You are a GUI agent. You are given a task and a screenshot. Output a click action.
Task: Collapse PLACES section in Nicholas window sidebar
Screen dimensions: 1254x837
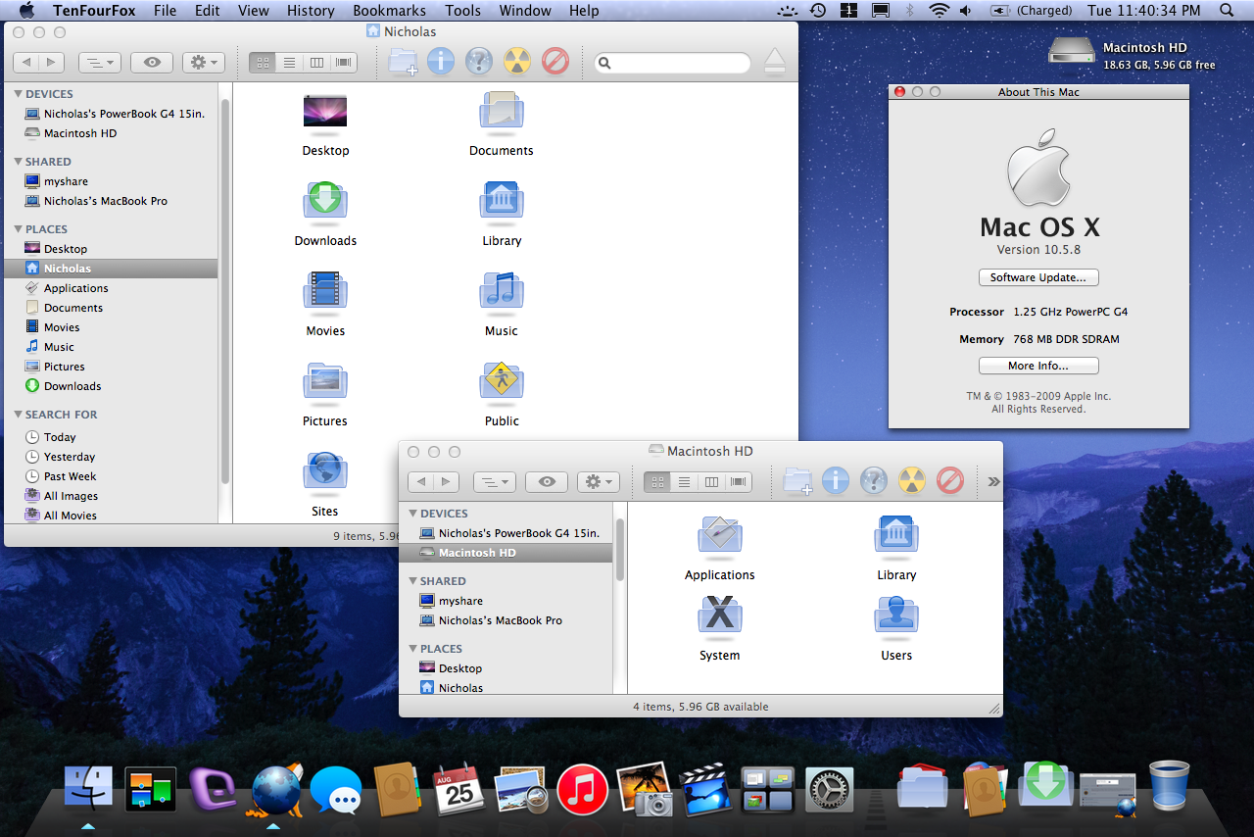click(19, 229)
